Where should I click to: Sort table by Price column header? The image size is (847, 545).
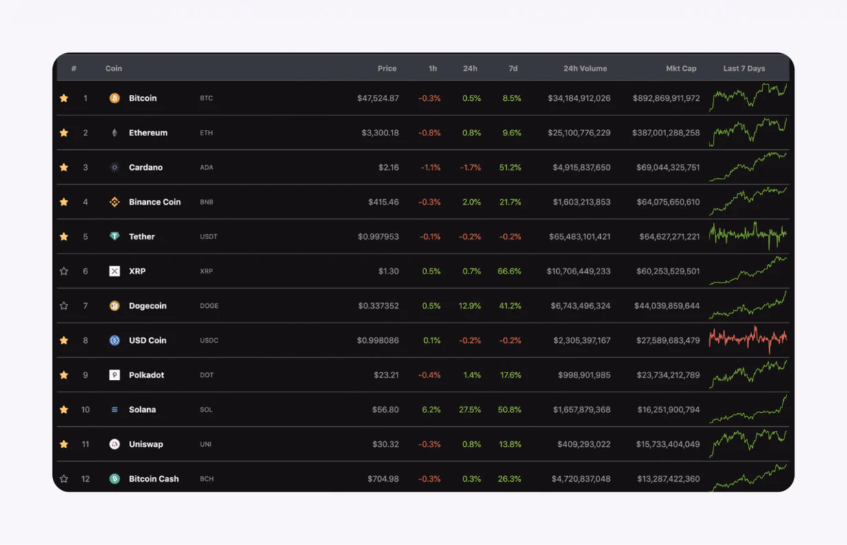coord(387,69)
